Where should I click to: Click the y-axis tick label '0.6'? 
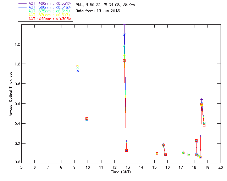[17, 104]
